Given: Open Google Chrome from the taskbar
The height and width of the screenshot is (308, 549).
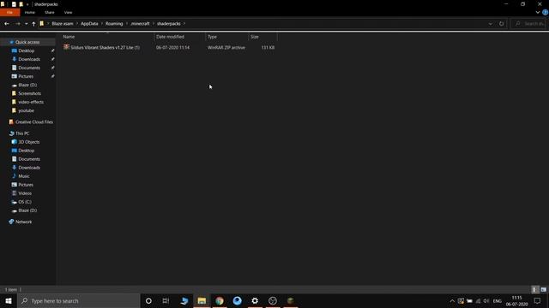Looking at the screenshot, I should [x=220, y=300].
